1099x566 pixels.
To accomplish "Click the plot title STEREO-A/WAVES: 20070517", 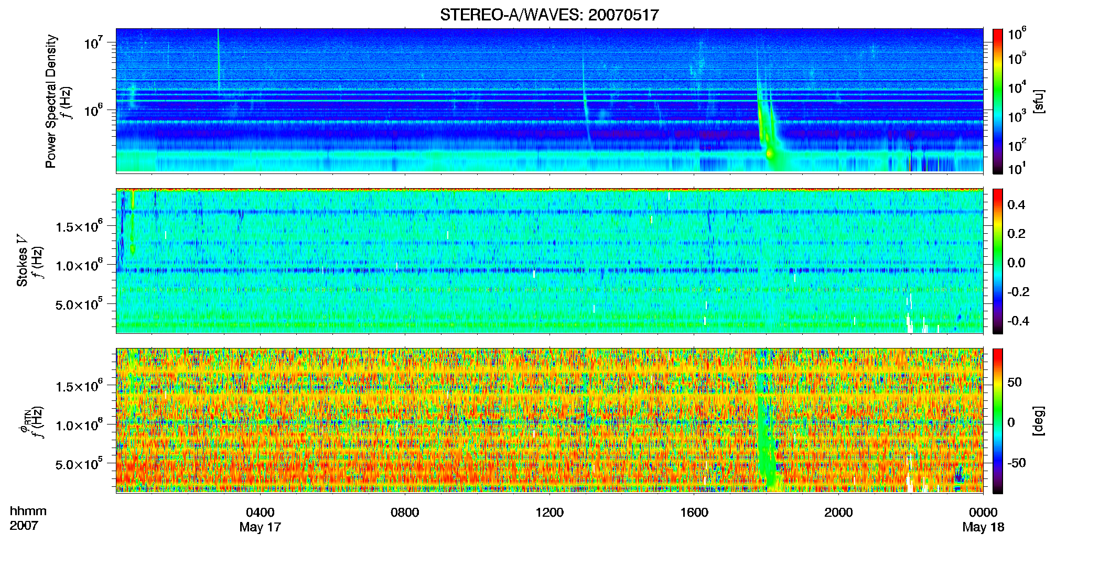I will tap(549, 15).
